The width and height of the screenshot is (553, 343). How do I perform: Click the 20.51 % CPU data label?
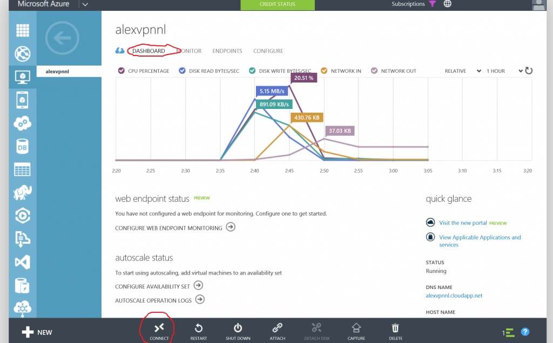point(304,78)
